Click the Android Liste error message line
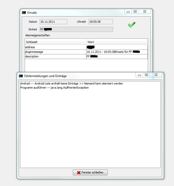 (x=72, y=84)
